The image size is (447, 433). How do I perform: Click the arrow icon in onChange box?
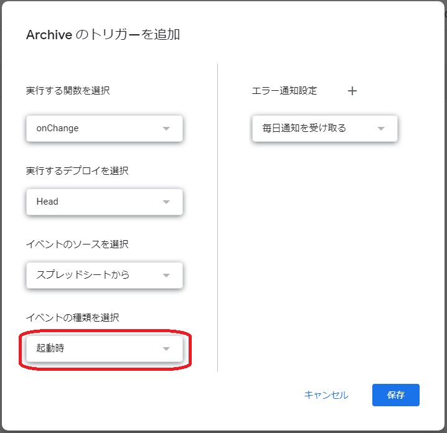click(166, 129)
